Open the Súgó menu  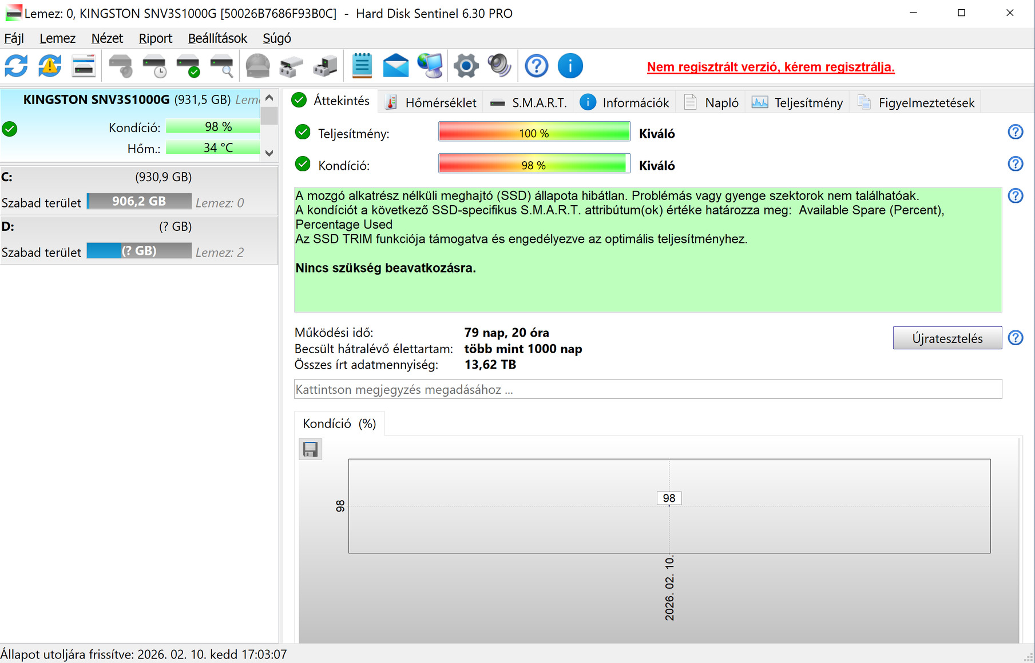point(277,38)
